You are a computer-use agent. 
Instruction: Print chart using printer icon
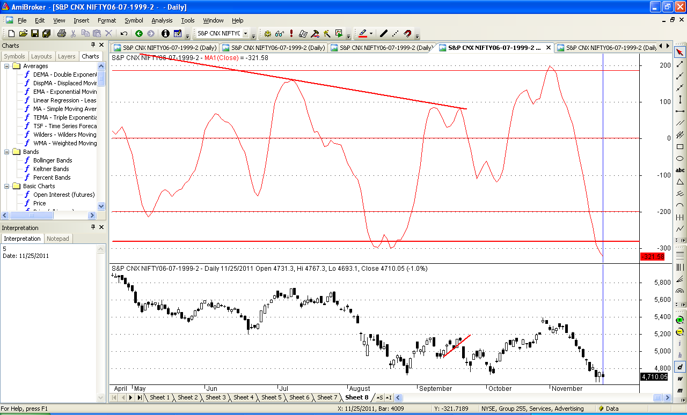(61, 33)
